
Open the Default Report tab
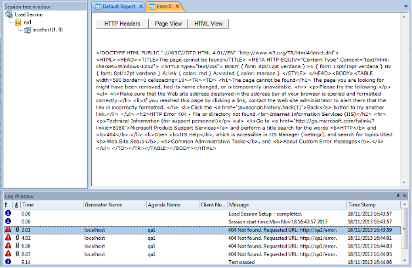119,7
